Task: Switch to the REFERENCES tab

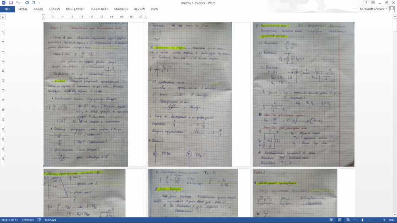Action: [100, 9]
